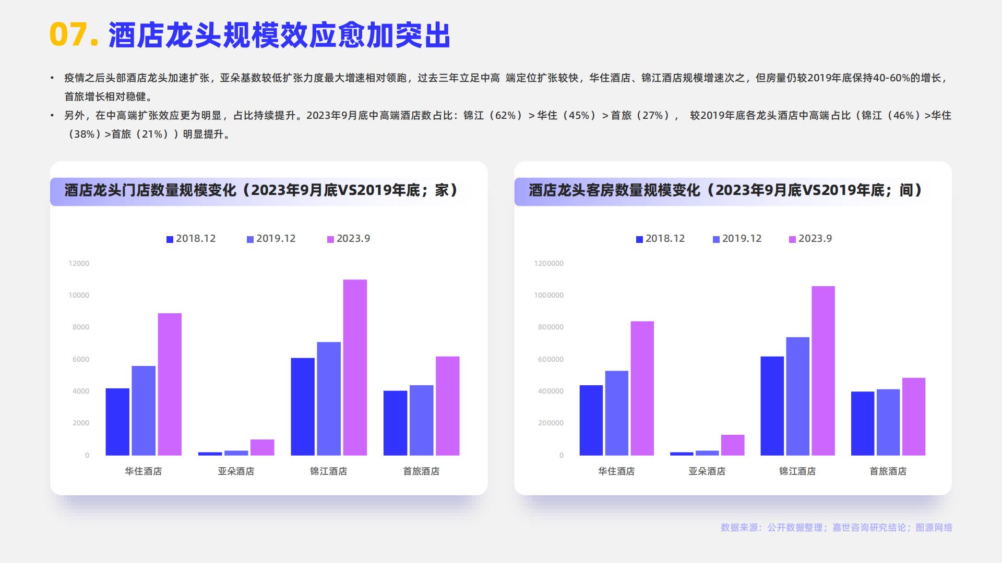Screen dimensions: 1002x563
Task: Click 锦江酒店 axis label in right chart
Action: pyautogui.click(x=797, y=471)
